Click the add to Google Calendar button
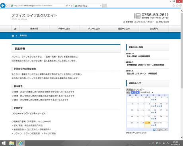Screen dimensions: 183x146 160,130
